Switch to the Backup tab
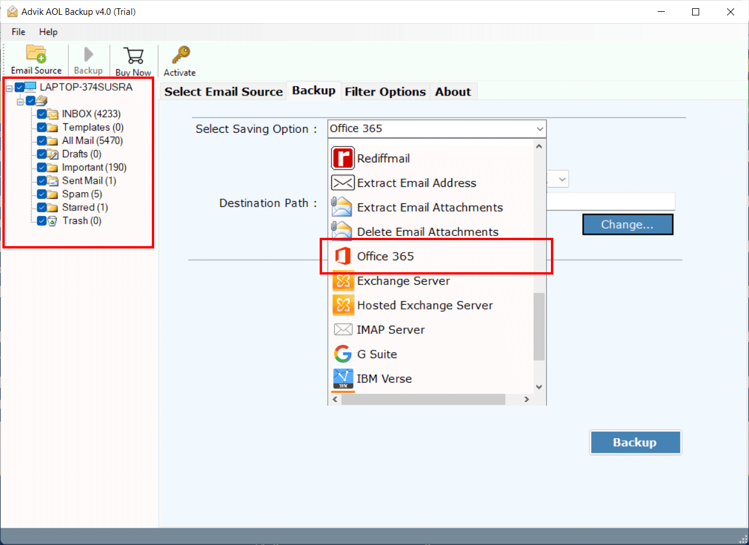The width and height of the screenshot is (749, 545). pos(314,91)
